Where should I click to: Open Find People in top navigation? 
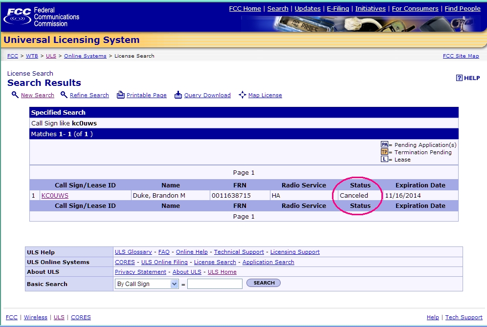pos(463,9)
